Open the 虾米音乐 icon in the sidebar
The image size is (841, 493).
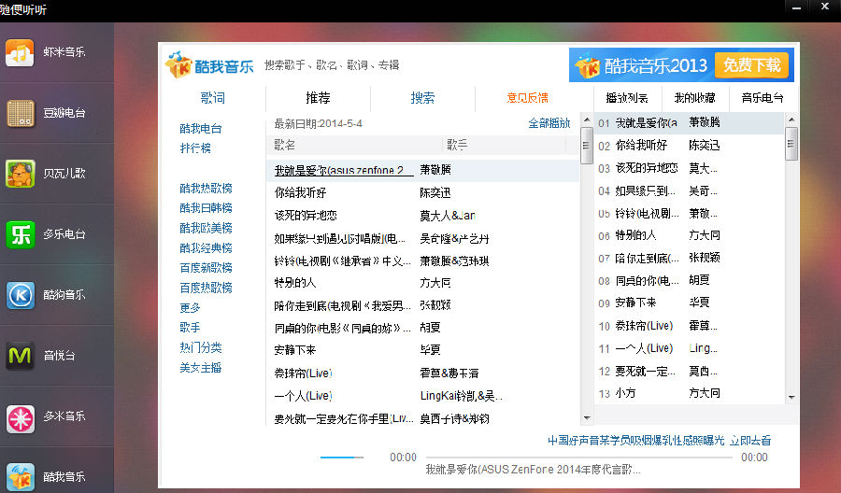click(20, 52)
